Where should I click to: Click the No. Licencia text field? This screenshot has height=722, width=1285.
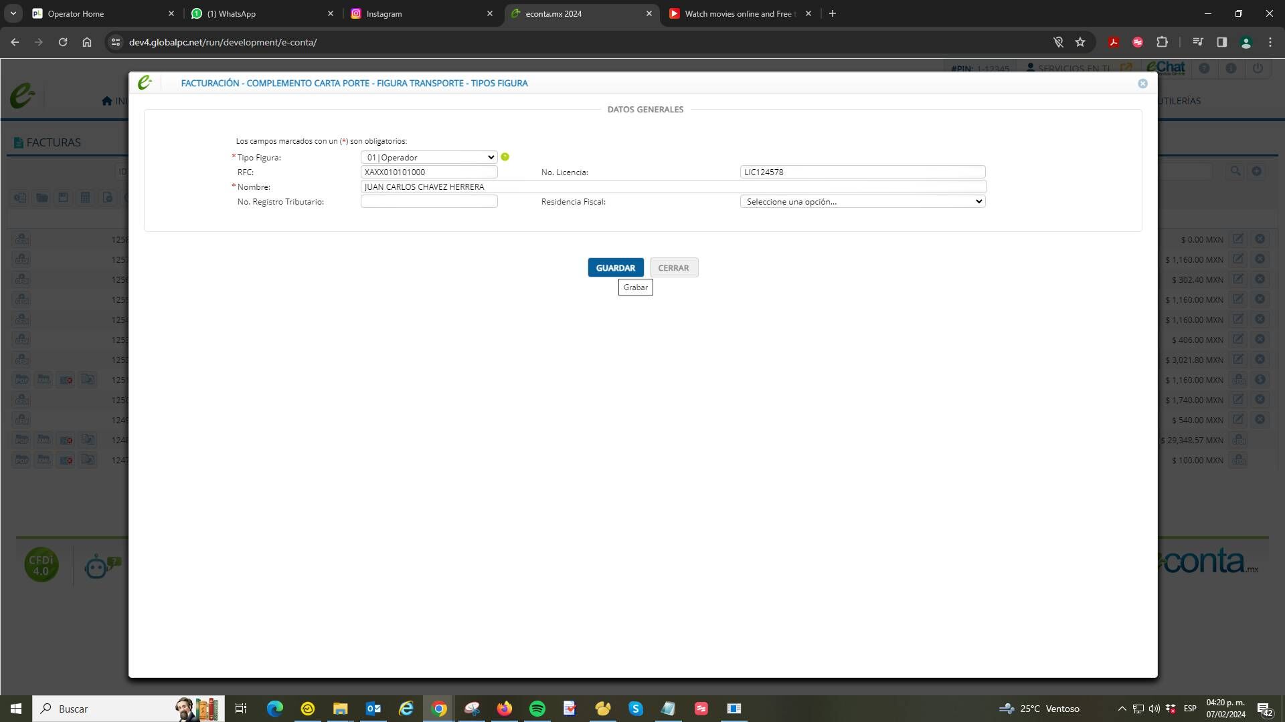862,172
